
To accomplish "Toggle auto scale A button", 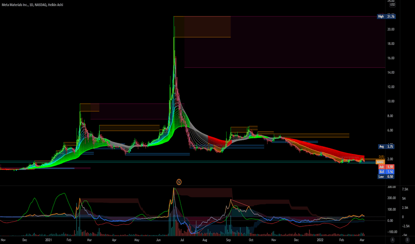I will (x=392, y=240).
